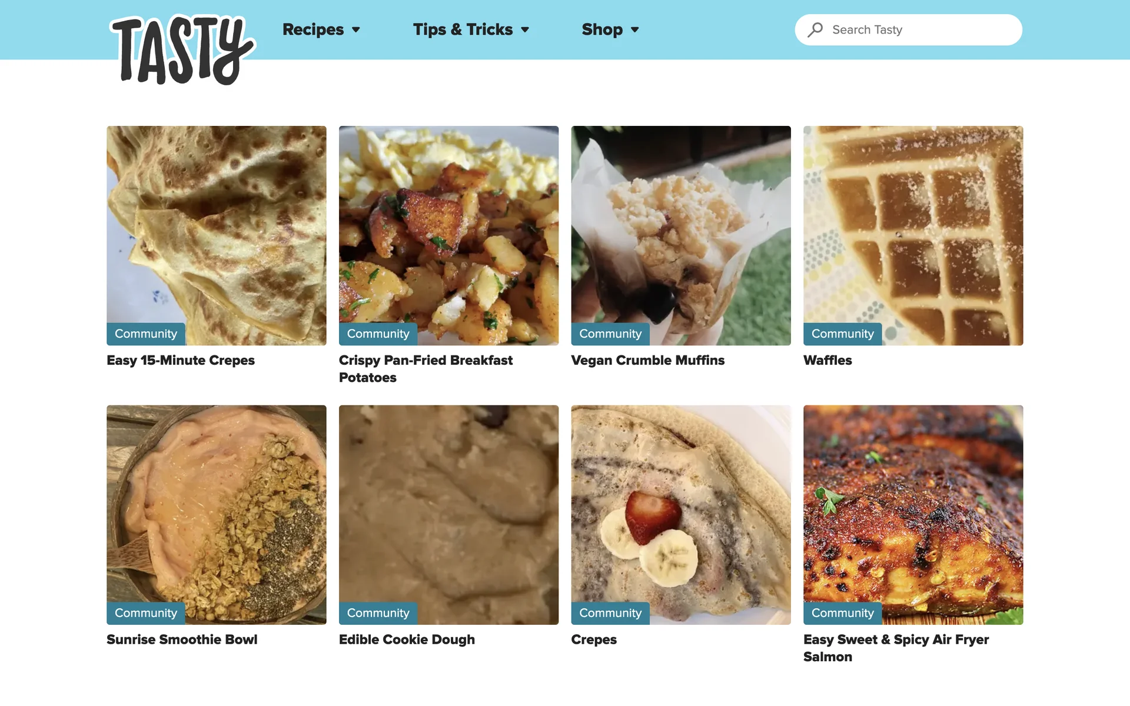Open the Shop menu
The height and width of the screenshot is (706, 1130).
(602, 29)
